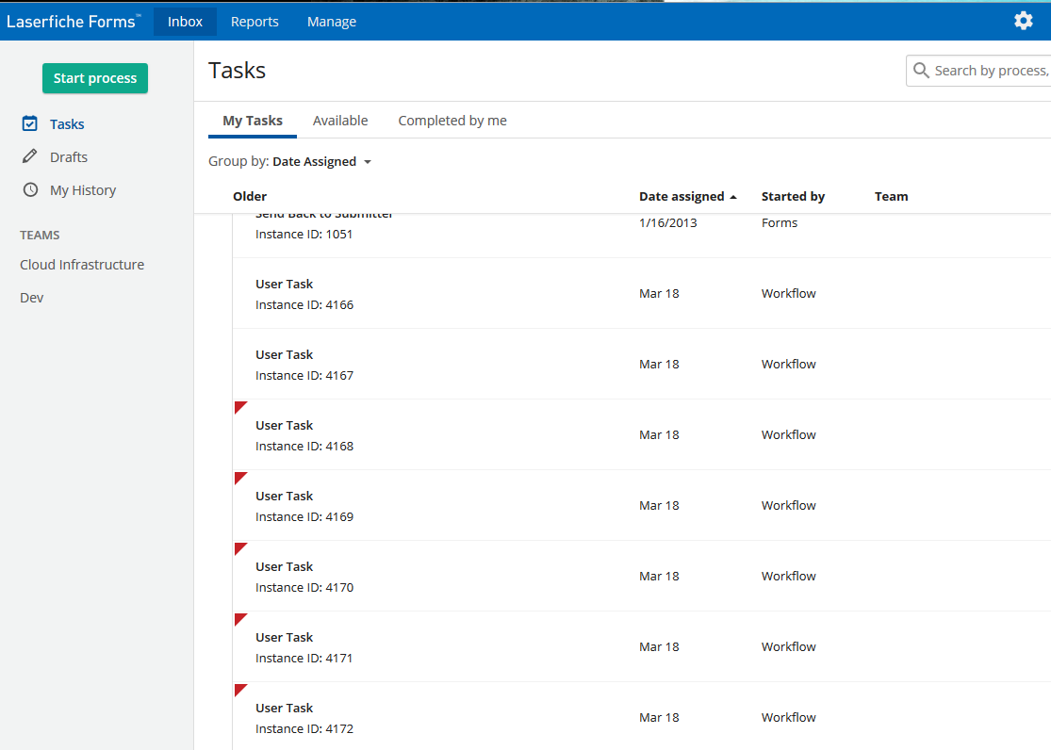Viewport: 1051px width, 750px height.
Task: Click the search by process input field
Action: tap(990, 71)
